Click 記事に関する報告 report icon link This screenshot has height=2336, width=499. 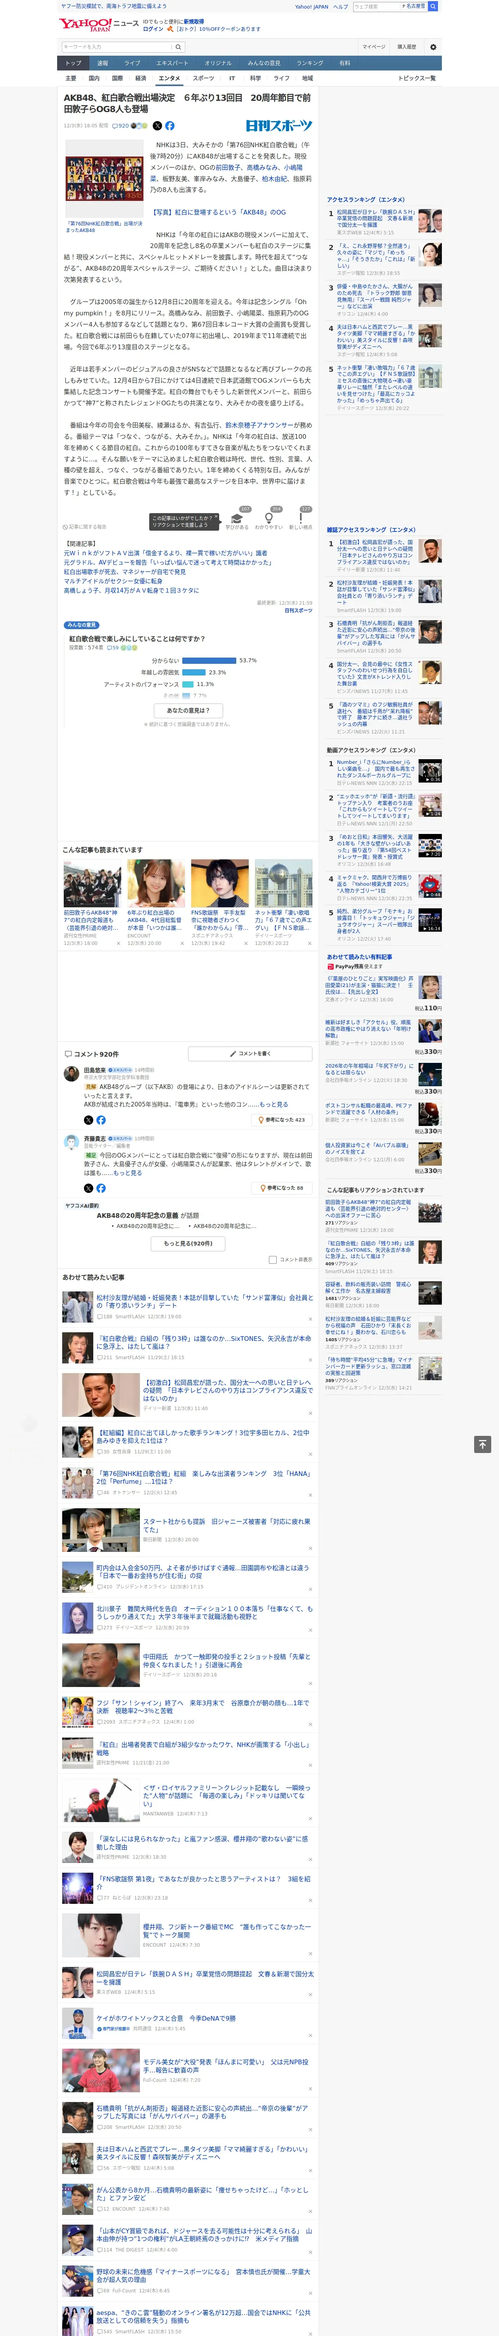point(84,526)
